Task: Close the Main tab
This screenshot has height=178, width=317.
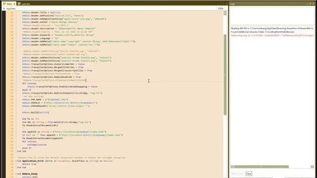Action: pos(14,4)
